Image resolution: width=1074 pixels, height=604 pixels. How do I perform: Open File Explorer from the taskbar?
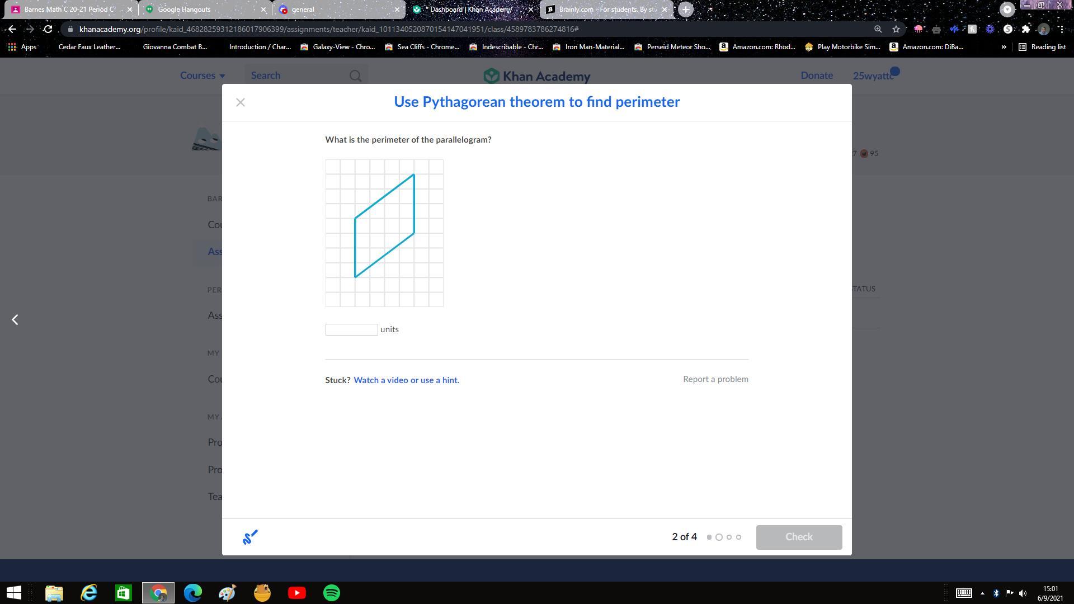click(54, 593)
